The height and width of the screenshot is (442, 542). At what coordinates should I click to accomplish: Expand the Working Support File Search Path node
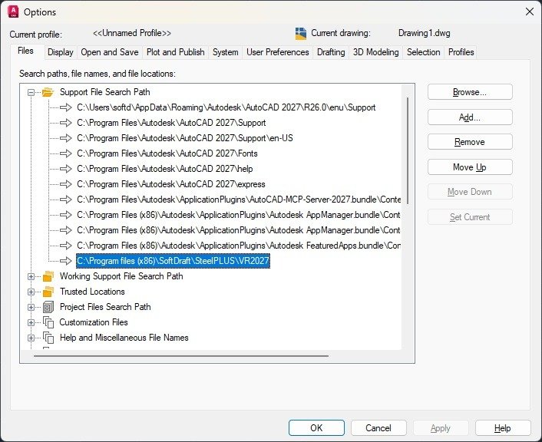(x=31, y=276)
